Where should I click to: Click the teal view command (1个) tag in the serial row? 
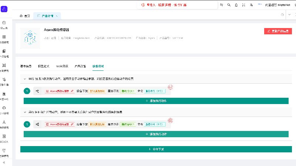pos(155,91)
